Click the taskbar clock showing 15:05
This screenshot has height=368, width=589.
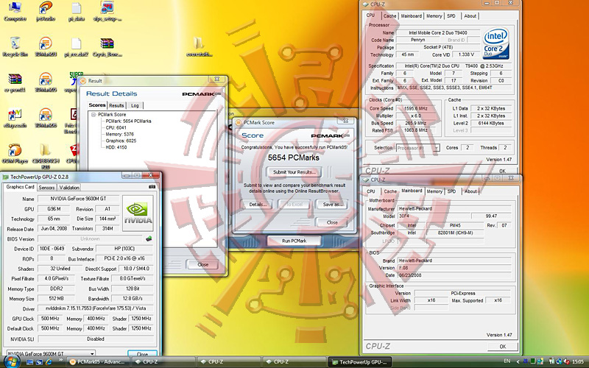click(x=578, y=362)
